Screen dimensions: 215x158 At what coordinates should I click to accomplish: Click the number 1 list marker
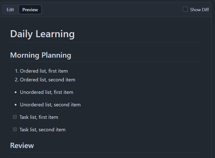tap(17, 71)
